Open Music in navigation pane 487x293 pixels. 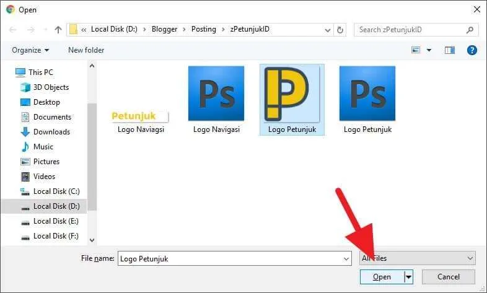[37, 147]
